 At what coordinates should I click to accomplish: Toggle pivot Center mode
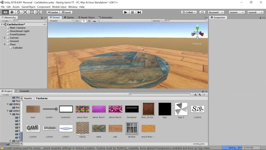(53, 12)
